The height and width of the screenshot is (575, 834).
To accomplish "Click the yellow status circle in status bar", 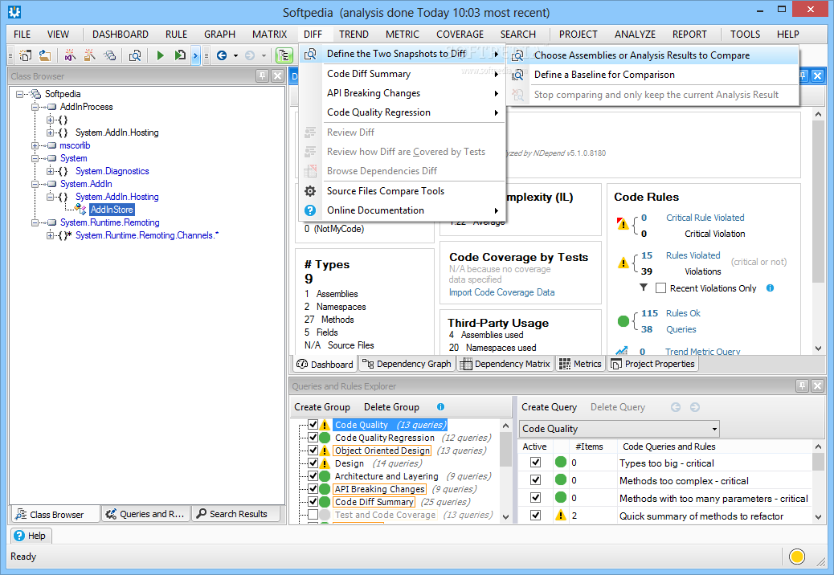I will click(797, 557).
